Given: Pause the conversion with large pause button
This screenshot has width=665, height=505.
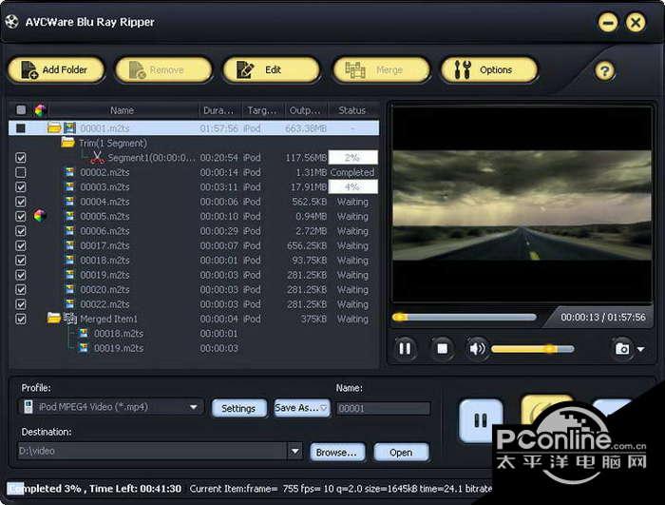Looking at the screenshot, I should click(x=481, y=420).
